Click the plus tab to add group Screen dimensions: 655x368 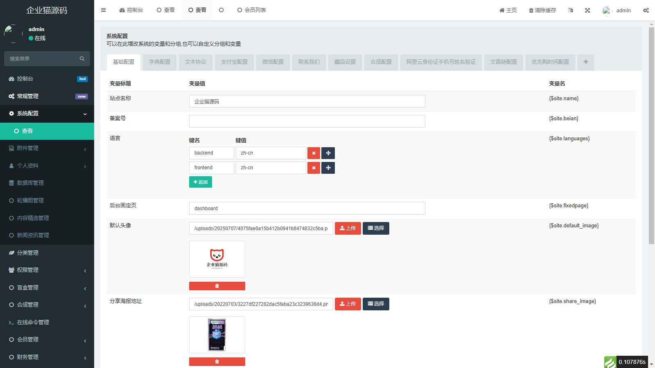[585, 62]
